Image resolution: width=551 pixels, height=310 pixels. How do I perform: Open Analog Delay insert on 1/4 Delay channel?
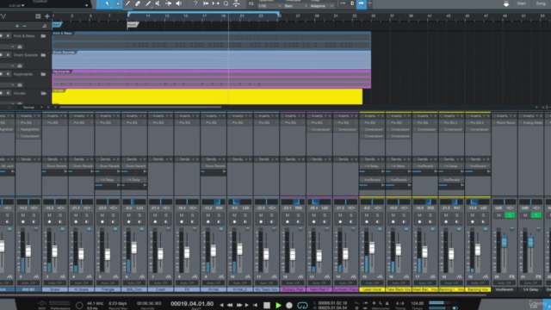(530, 122)
